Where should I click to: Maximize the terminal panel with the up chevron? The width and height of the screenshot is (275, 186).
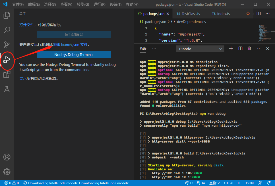pos(258,49)
